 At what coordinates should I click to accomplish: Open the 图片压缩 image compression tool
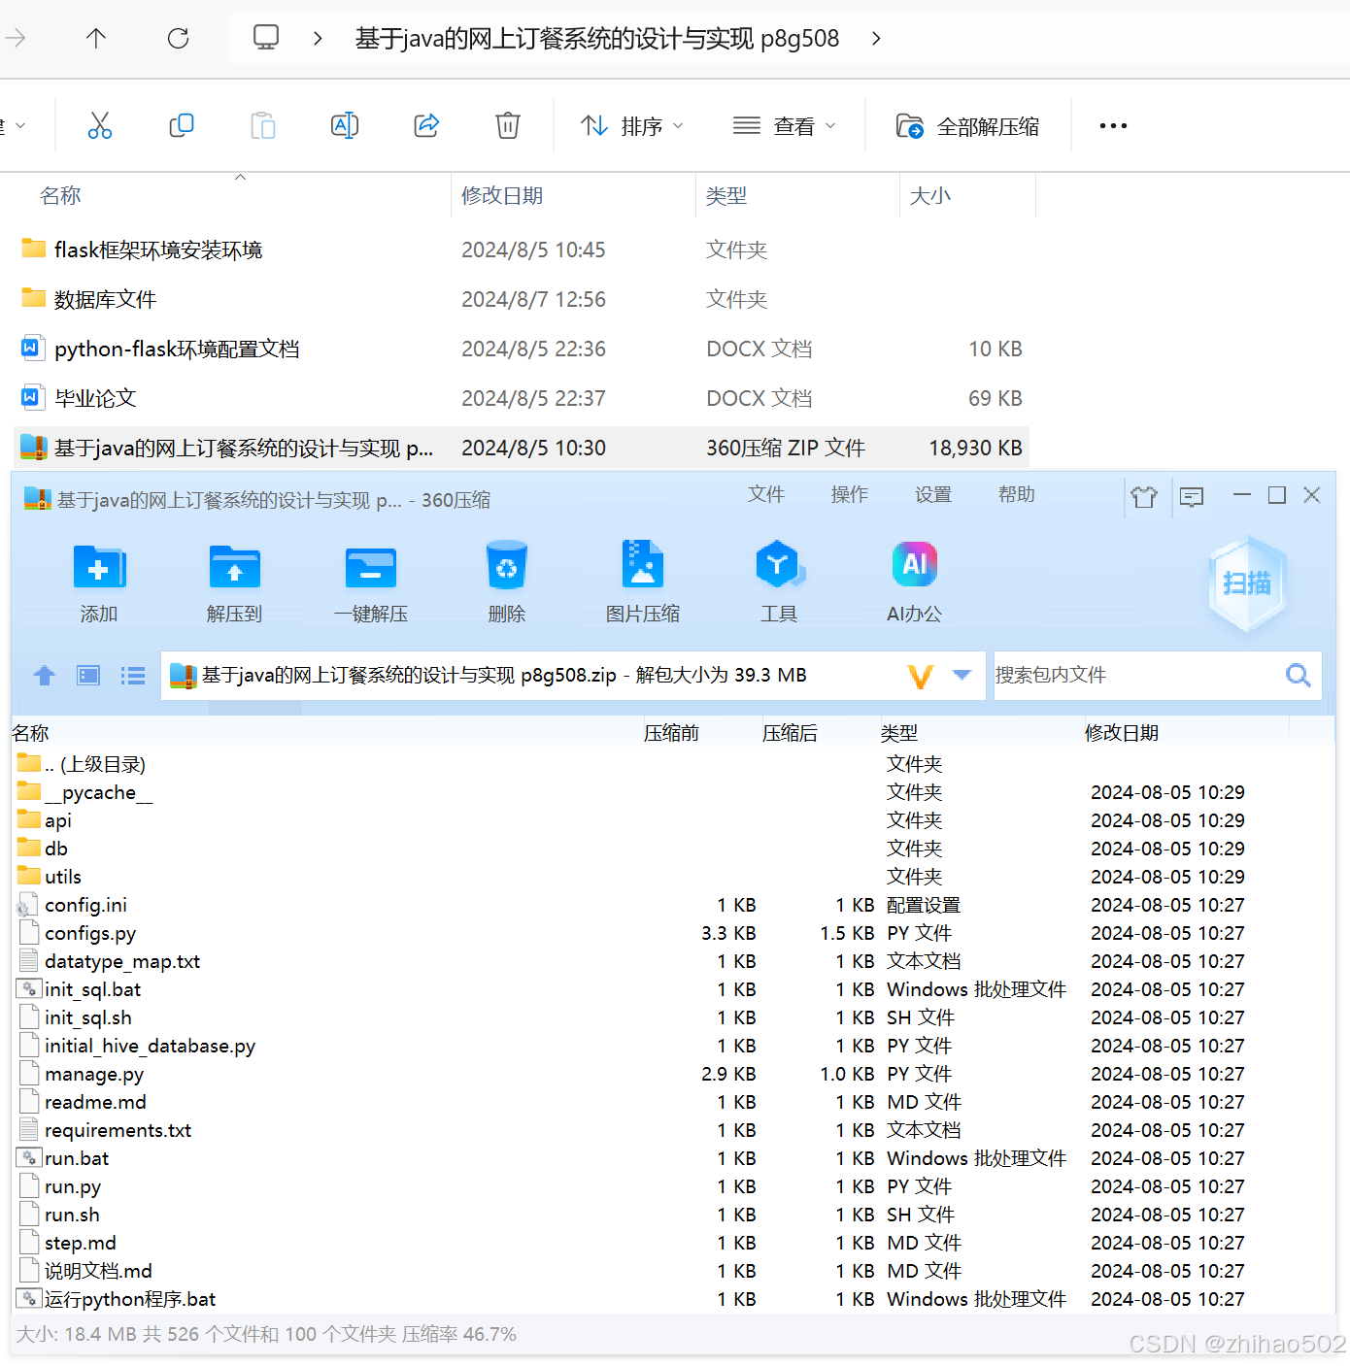642,580
